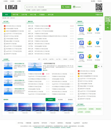Open the purple P app icon in middle group
This screenshot has height=130, width=111.
[x=82, y=43]
